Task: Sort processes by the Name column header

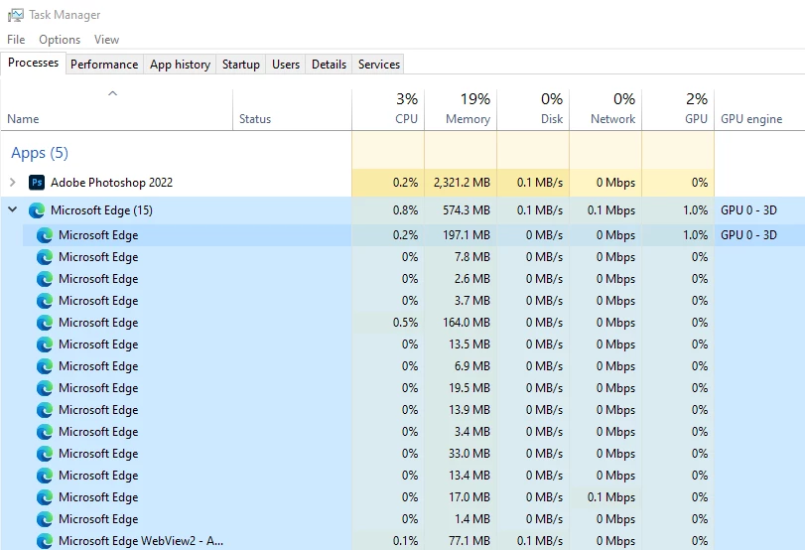Action: click(116, 109)
